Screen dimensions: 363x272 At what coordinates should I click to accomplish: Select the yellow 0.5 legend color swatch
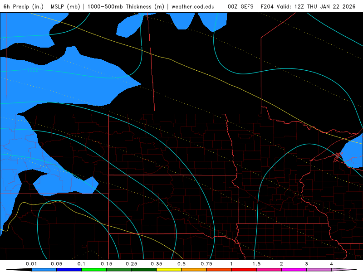click(169, 270)
